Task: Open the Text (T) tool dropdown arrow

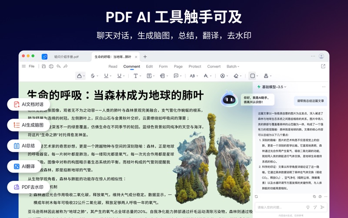Action: [140, 76]
